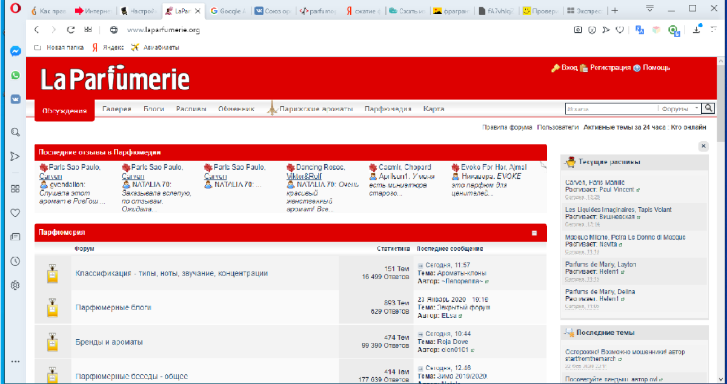
Task: Click the help question mark icon
Action: [637, 68]
